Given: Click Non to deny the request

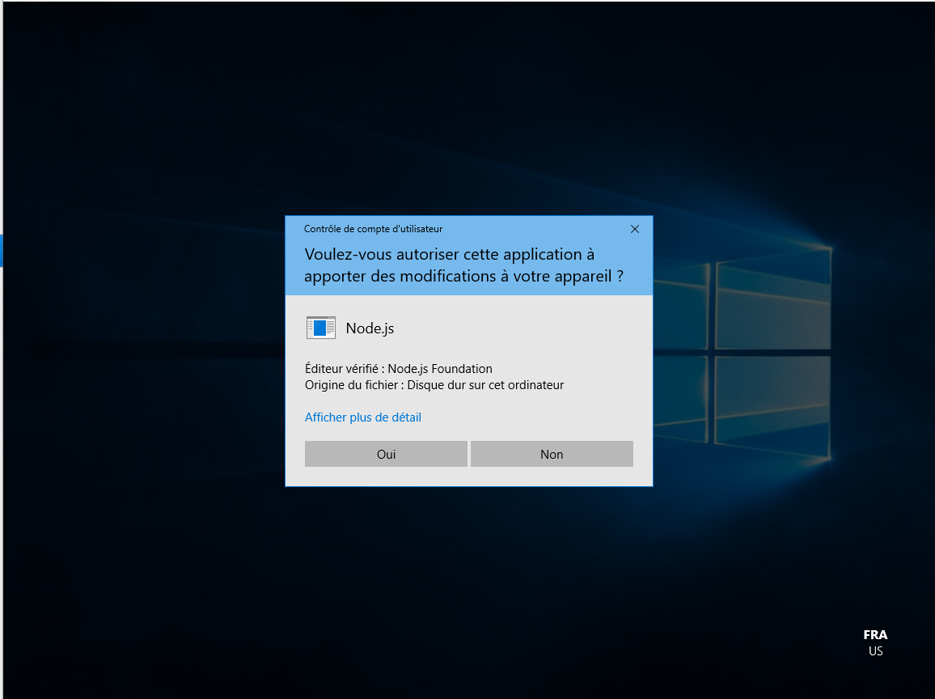Looking at the screenshot, I should click(x=552, y=454).
